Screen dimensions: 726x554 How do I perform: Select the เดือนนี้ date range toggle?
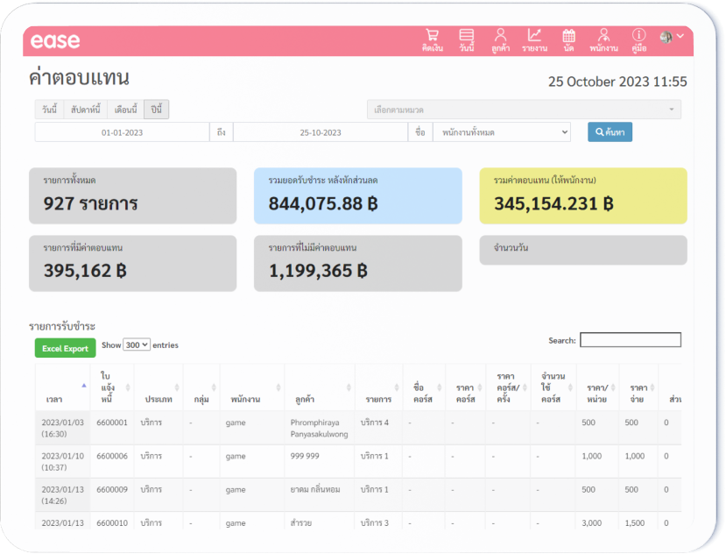125,110
